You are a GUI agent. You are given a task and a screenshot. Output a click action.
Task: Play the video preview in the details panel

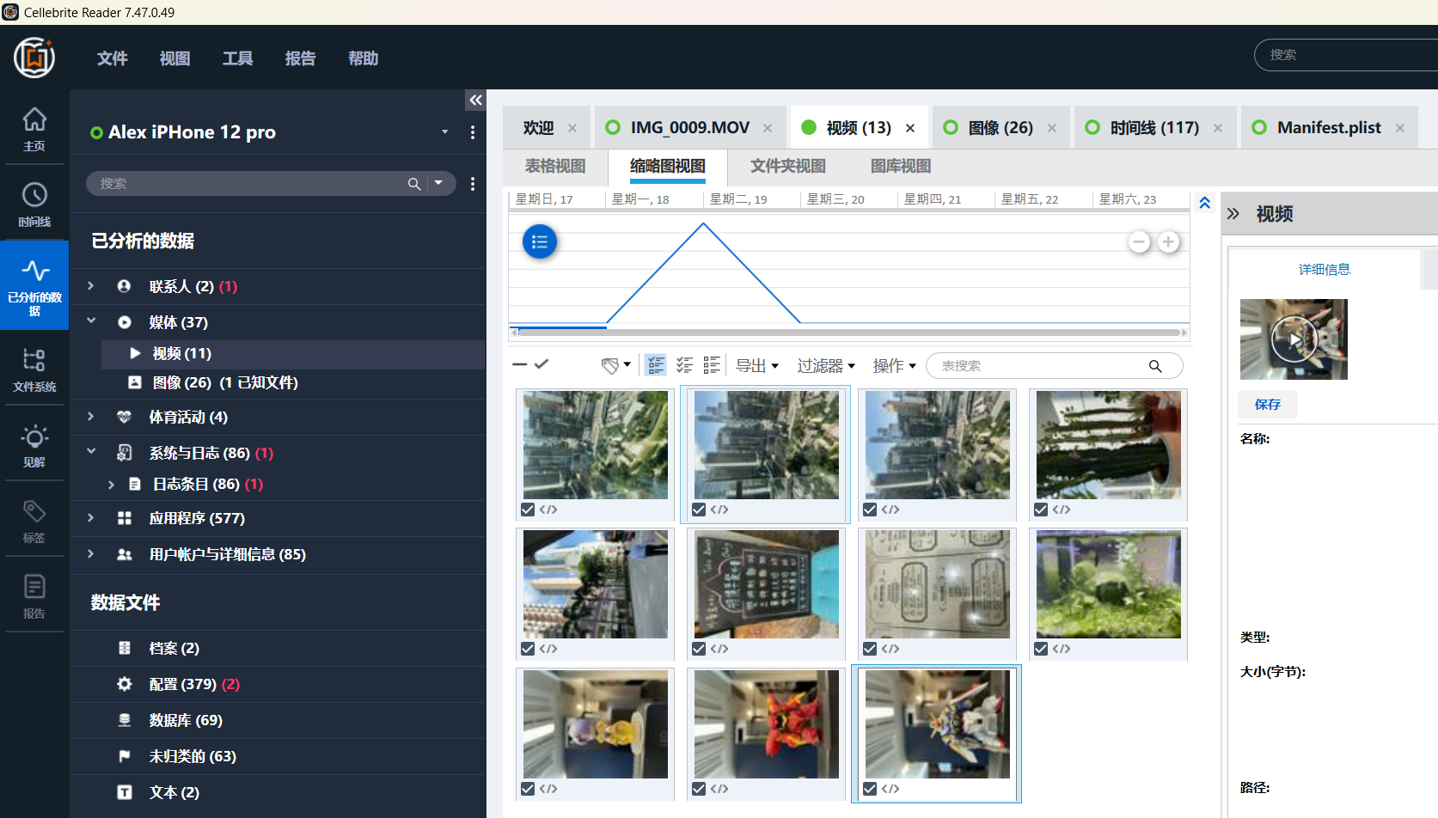[x=1294, y=339]
